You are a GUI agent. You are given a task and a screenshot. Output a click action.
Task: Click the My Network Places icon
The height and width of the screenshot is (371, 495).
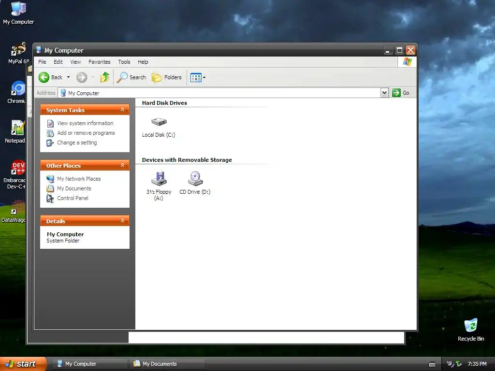coord(50,179)
